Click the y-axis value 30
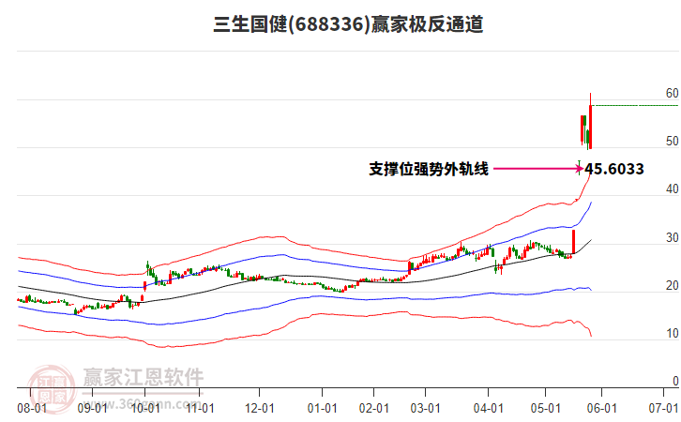681x422 pixels. (672, 237)
